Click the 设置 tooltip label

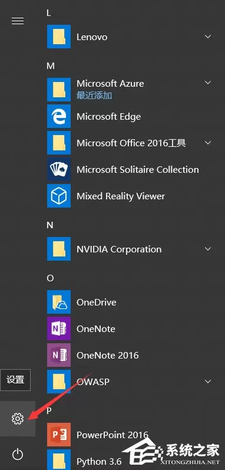pos(15,380)
